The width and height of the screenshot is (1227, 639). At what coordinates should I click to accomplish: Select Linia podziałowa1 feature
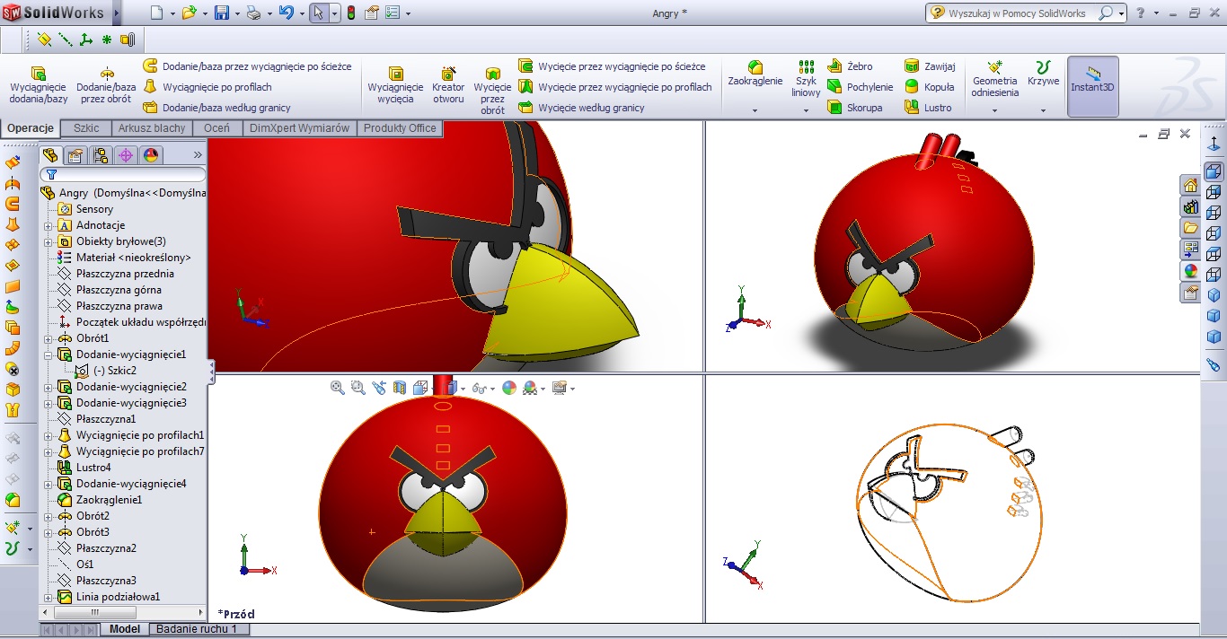click(109, 597)
